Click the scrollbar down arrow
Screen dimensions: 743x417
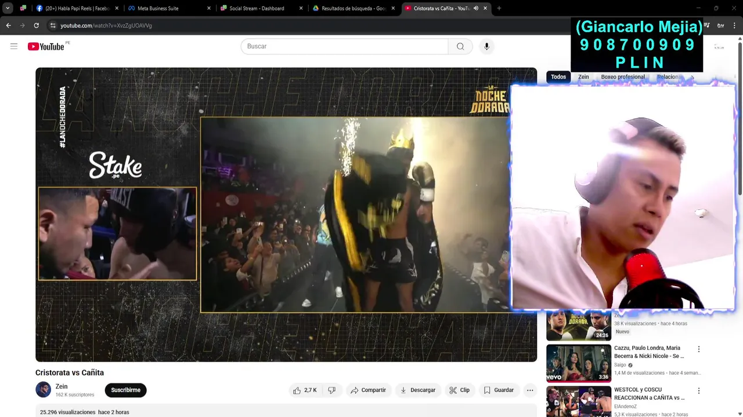click(740, 413)
